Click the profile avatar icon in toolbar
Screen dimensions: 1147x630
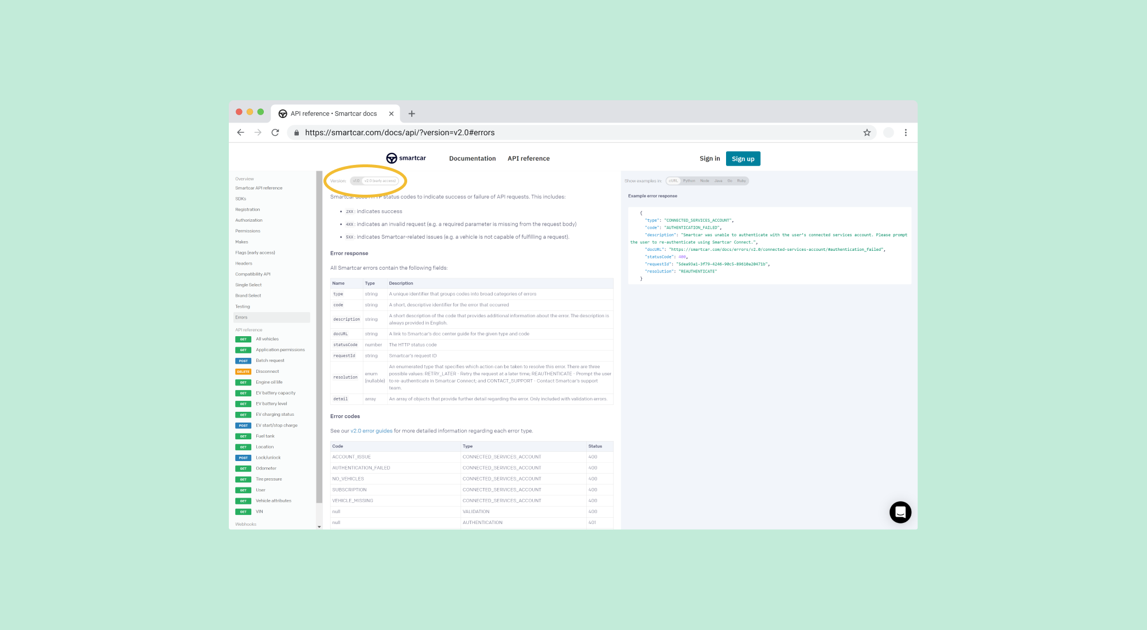click(888, 132)
